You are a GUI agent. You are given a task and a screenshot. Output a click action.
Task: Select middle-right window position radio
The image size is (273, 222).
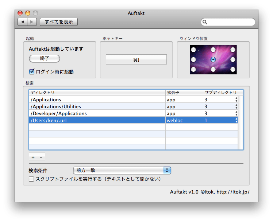coord(233,60)
